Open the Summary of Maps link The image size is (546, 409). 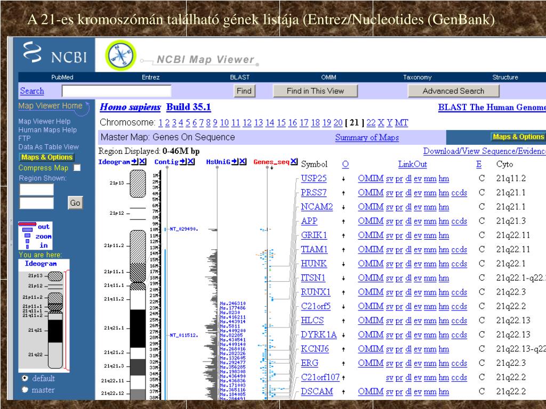[x=367, y=137]
